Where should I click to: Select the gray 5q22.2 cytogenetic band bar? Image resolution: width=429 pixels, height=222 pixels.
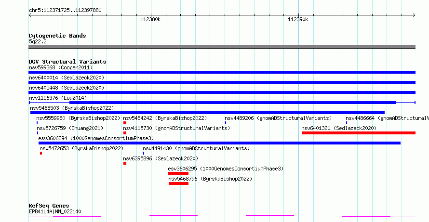point(222,47)
